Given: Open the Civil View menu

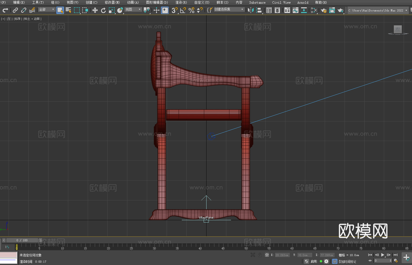Looking at the screenshot, I should click(x=282, y=2).
